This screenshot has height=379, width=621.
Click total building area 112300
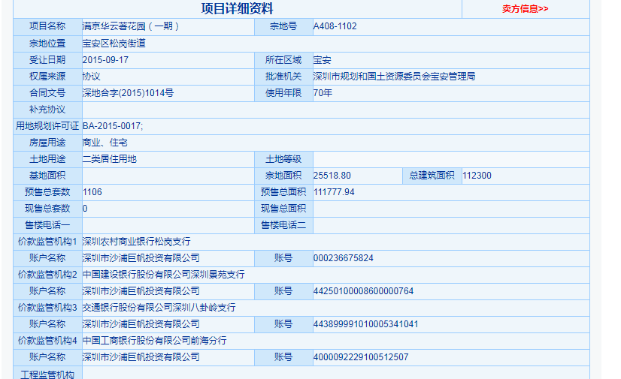coord(477,176)
